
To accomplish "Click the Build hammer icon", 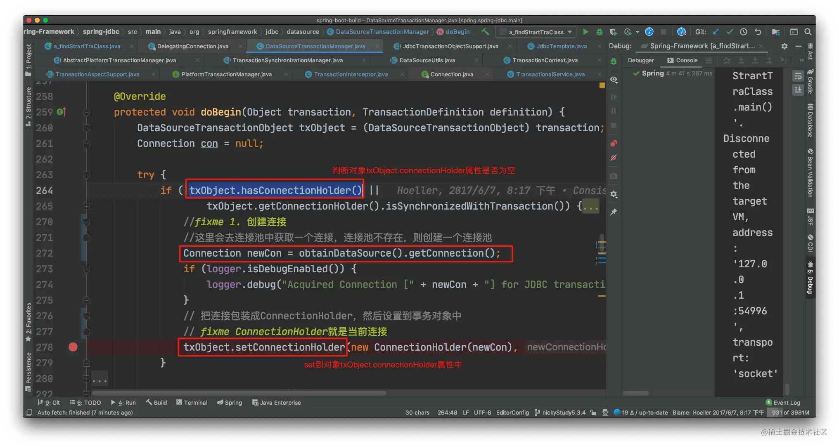I will click(x=485, y=32).
